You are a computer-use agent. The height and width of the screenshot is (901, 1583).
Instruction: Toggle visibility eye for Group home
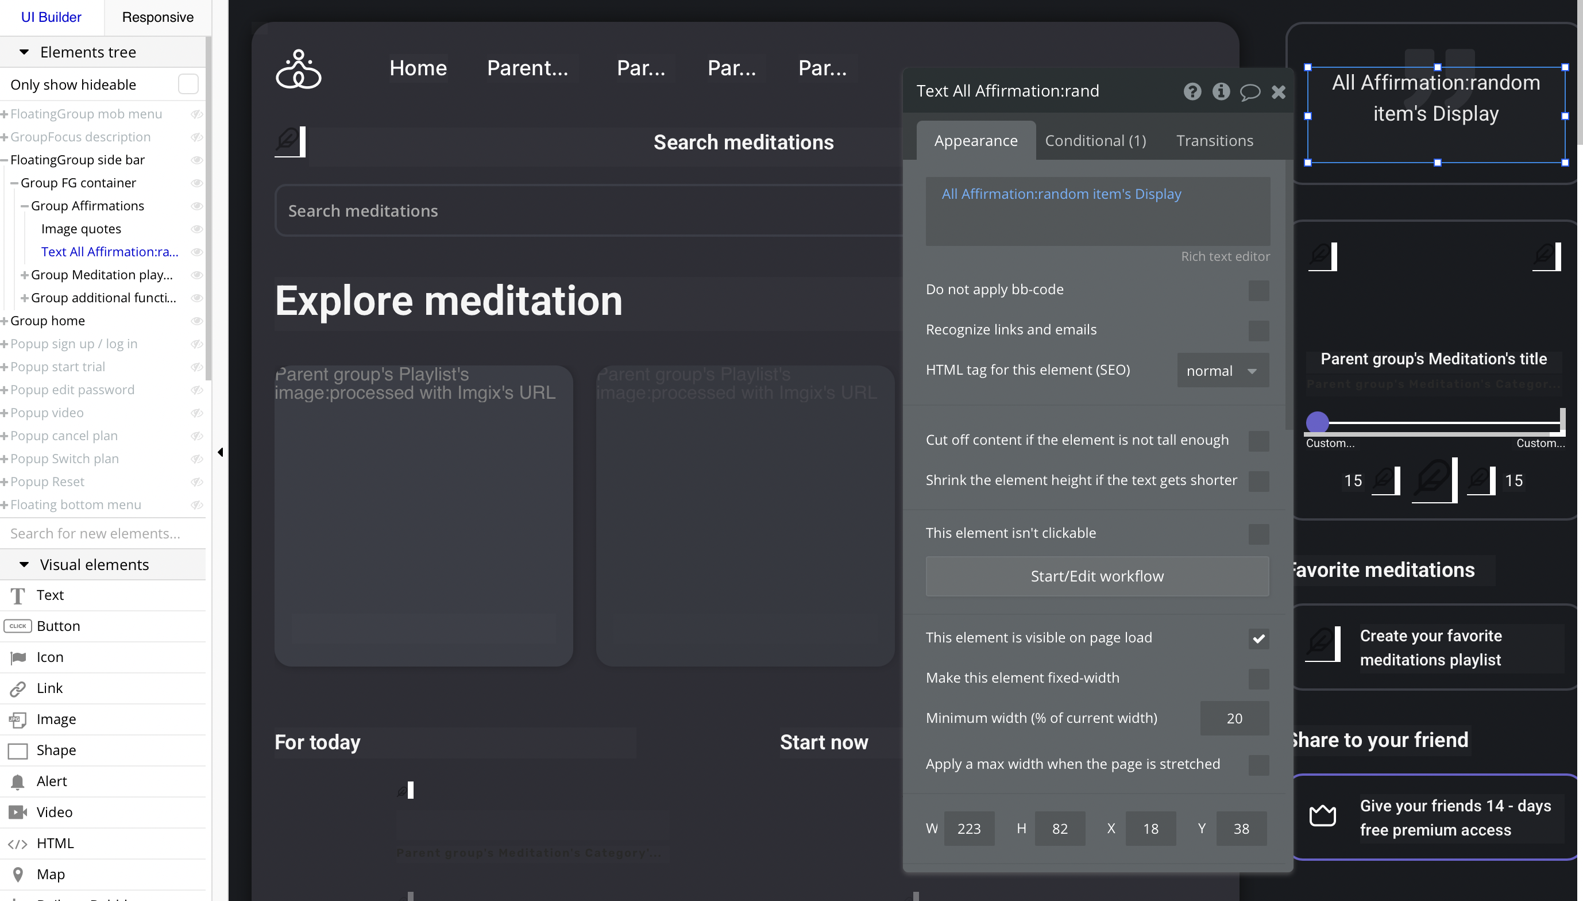(x=196, y=321)
